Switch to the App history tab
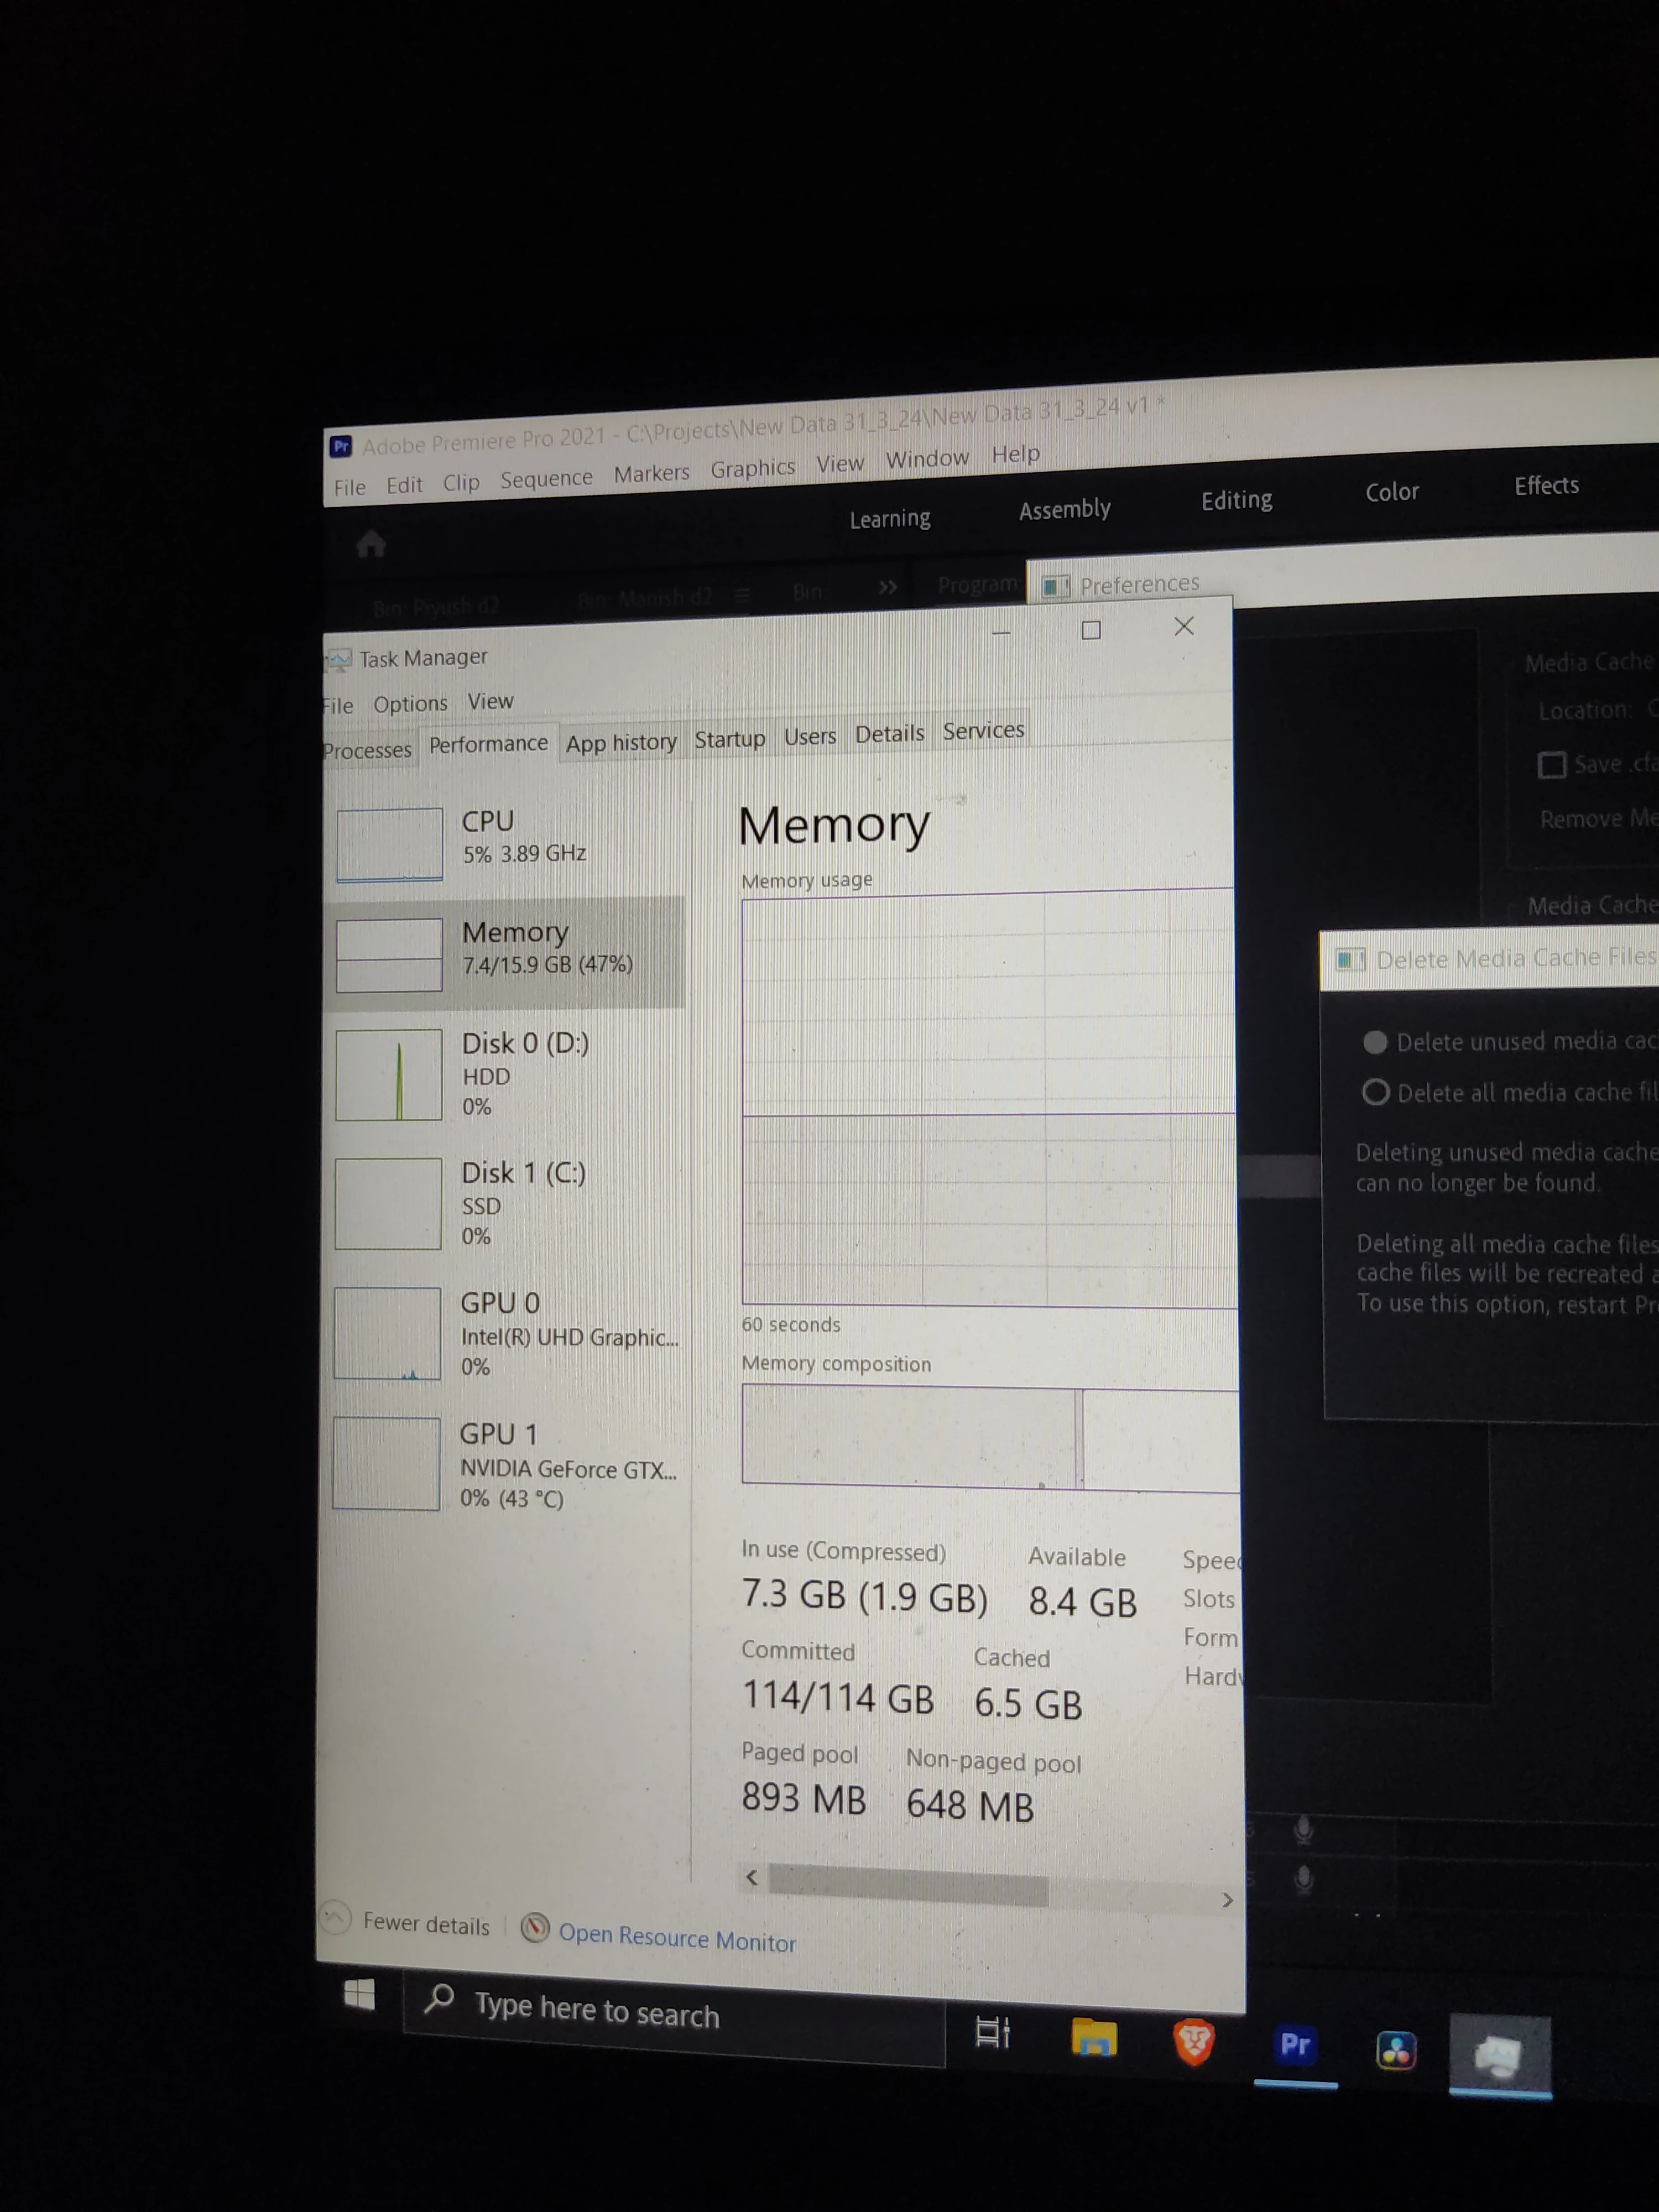The width and height of the screenshot is (1659, 2212). (621, 742)
